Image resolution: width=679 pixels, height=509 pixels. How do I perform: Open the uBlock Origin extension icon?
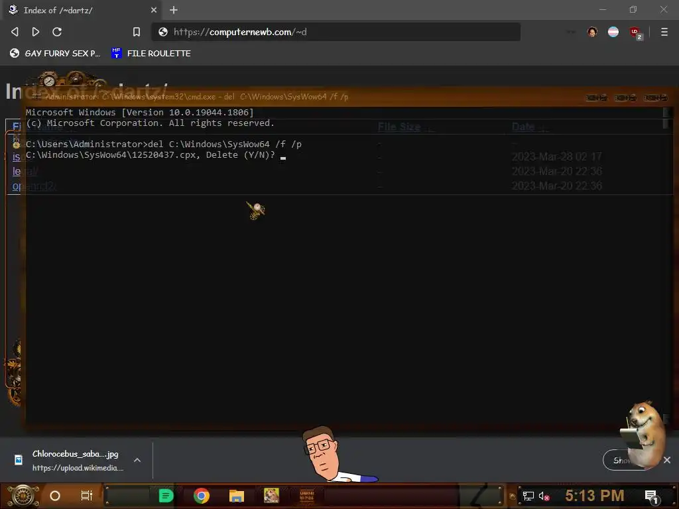pyautogui.click(x=635, y=32)
